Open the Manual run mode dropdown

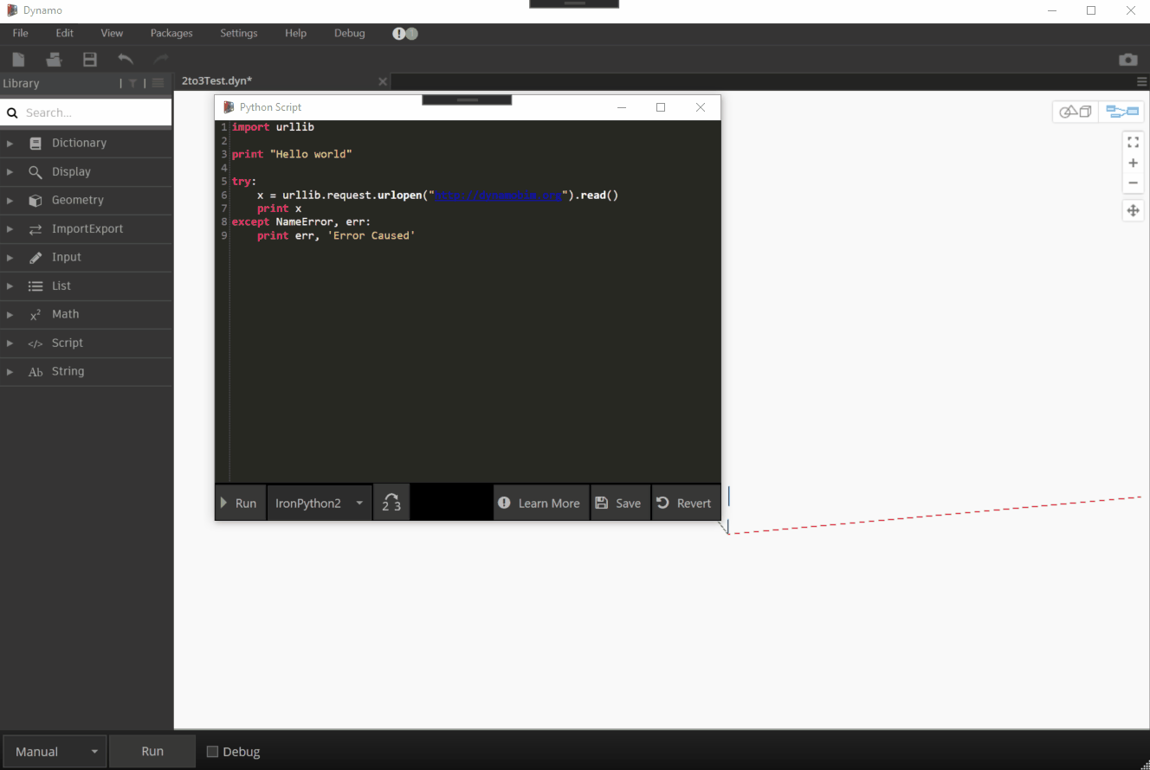55,752
